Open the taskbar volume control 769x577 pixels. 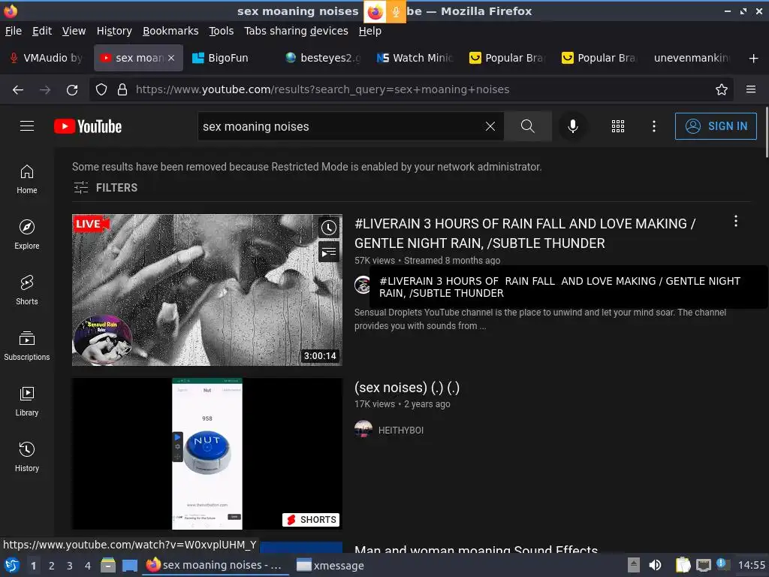655,565
